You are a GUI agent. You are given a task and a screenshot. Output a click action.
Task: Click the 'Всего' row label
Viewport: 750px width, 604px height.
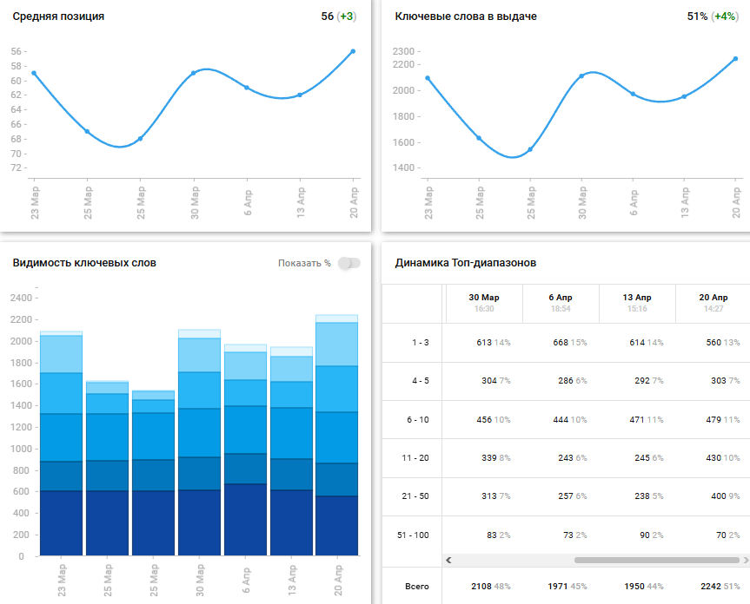(x=416, y=587)
